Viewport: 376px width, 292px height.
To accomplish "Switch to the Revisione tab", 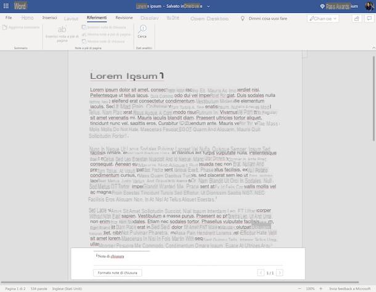I will click(124, 18).
